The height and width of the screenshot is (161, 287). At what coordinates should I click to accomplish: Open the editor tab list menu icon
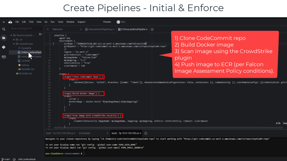48,29
